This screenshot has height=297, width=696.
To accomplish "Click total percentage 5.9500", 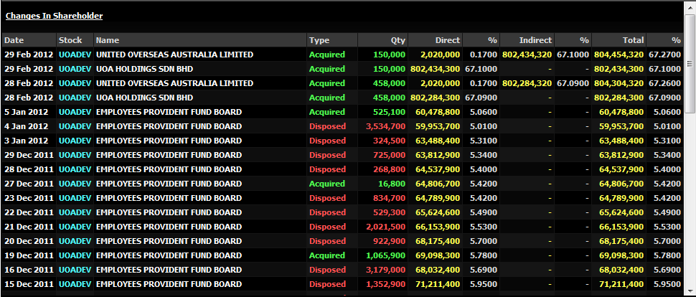I will pos(667,284).
